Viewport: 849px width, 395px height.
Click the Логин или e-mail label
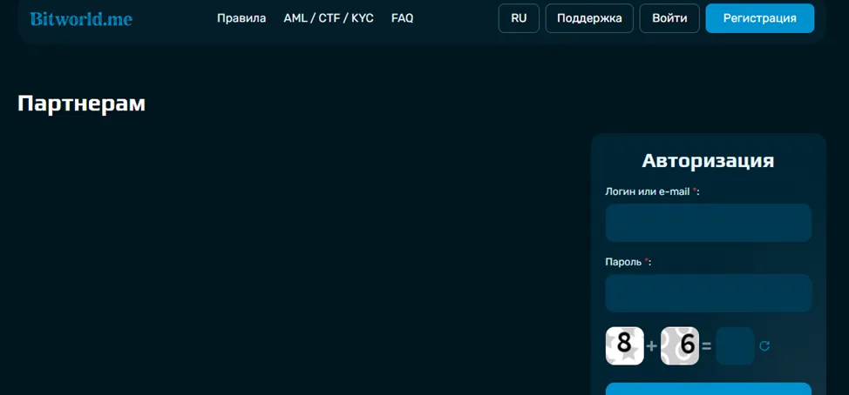[x=653, y=191]
